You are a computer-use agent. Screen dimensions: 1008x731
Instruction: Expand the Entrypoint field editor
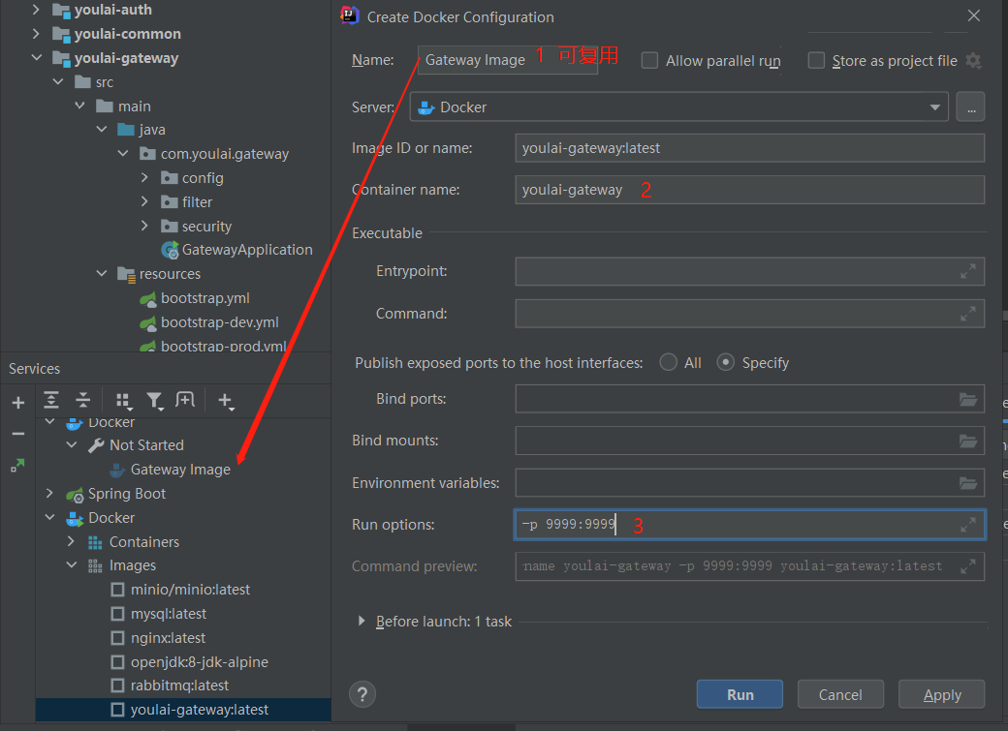968,271
